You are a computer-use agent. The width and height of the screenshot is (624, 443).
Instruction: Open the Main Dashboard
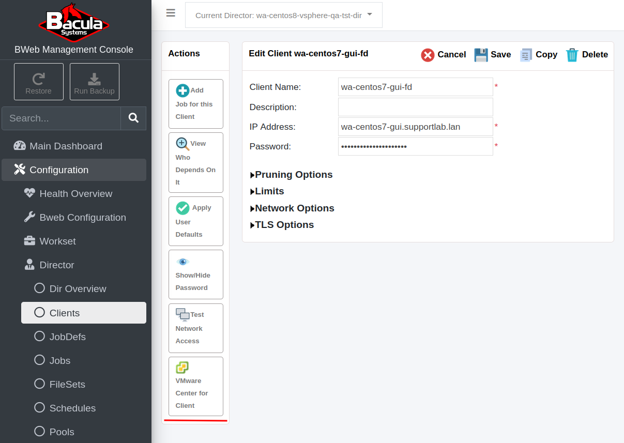[x=74, y=146]
